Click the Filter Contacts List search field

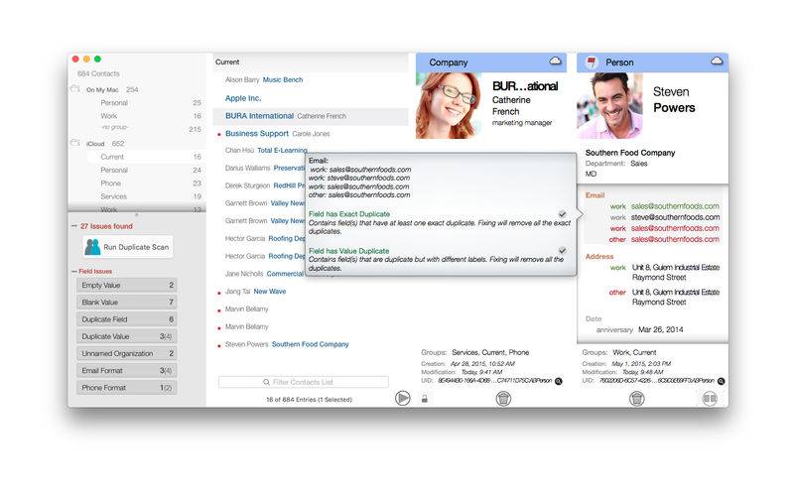click(x=304, y=382)
